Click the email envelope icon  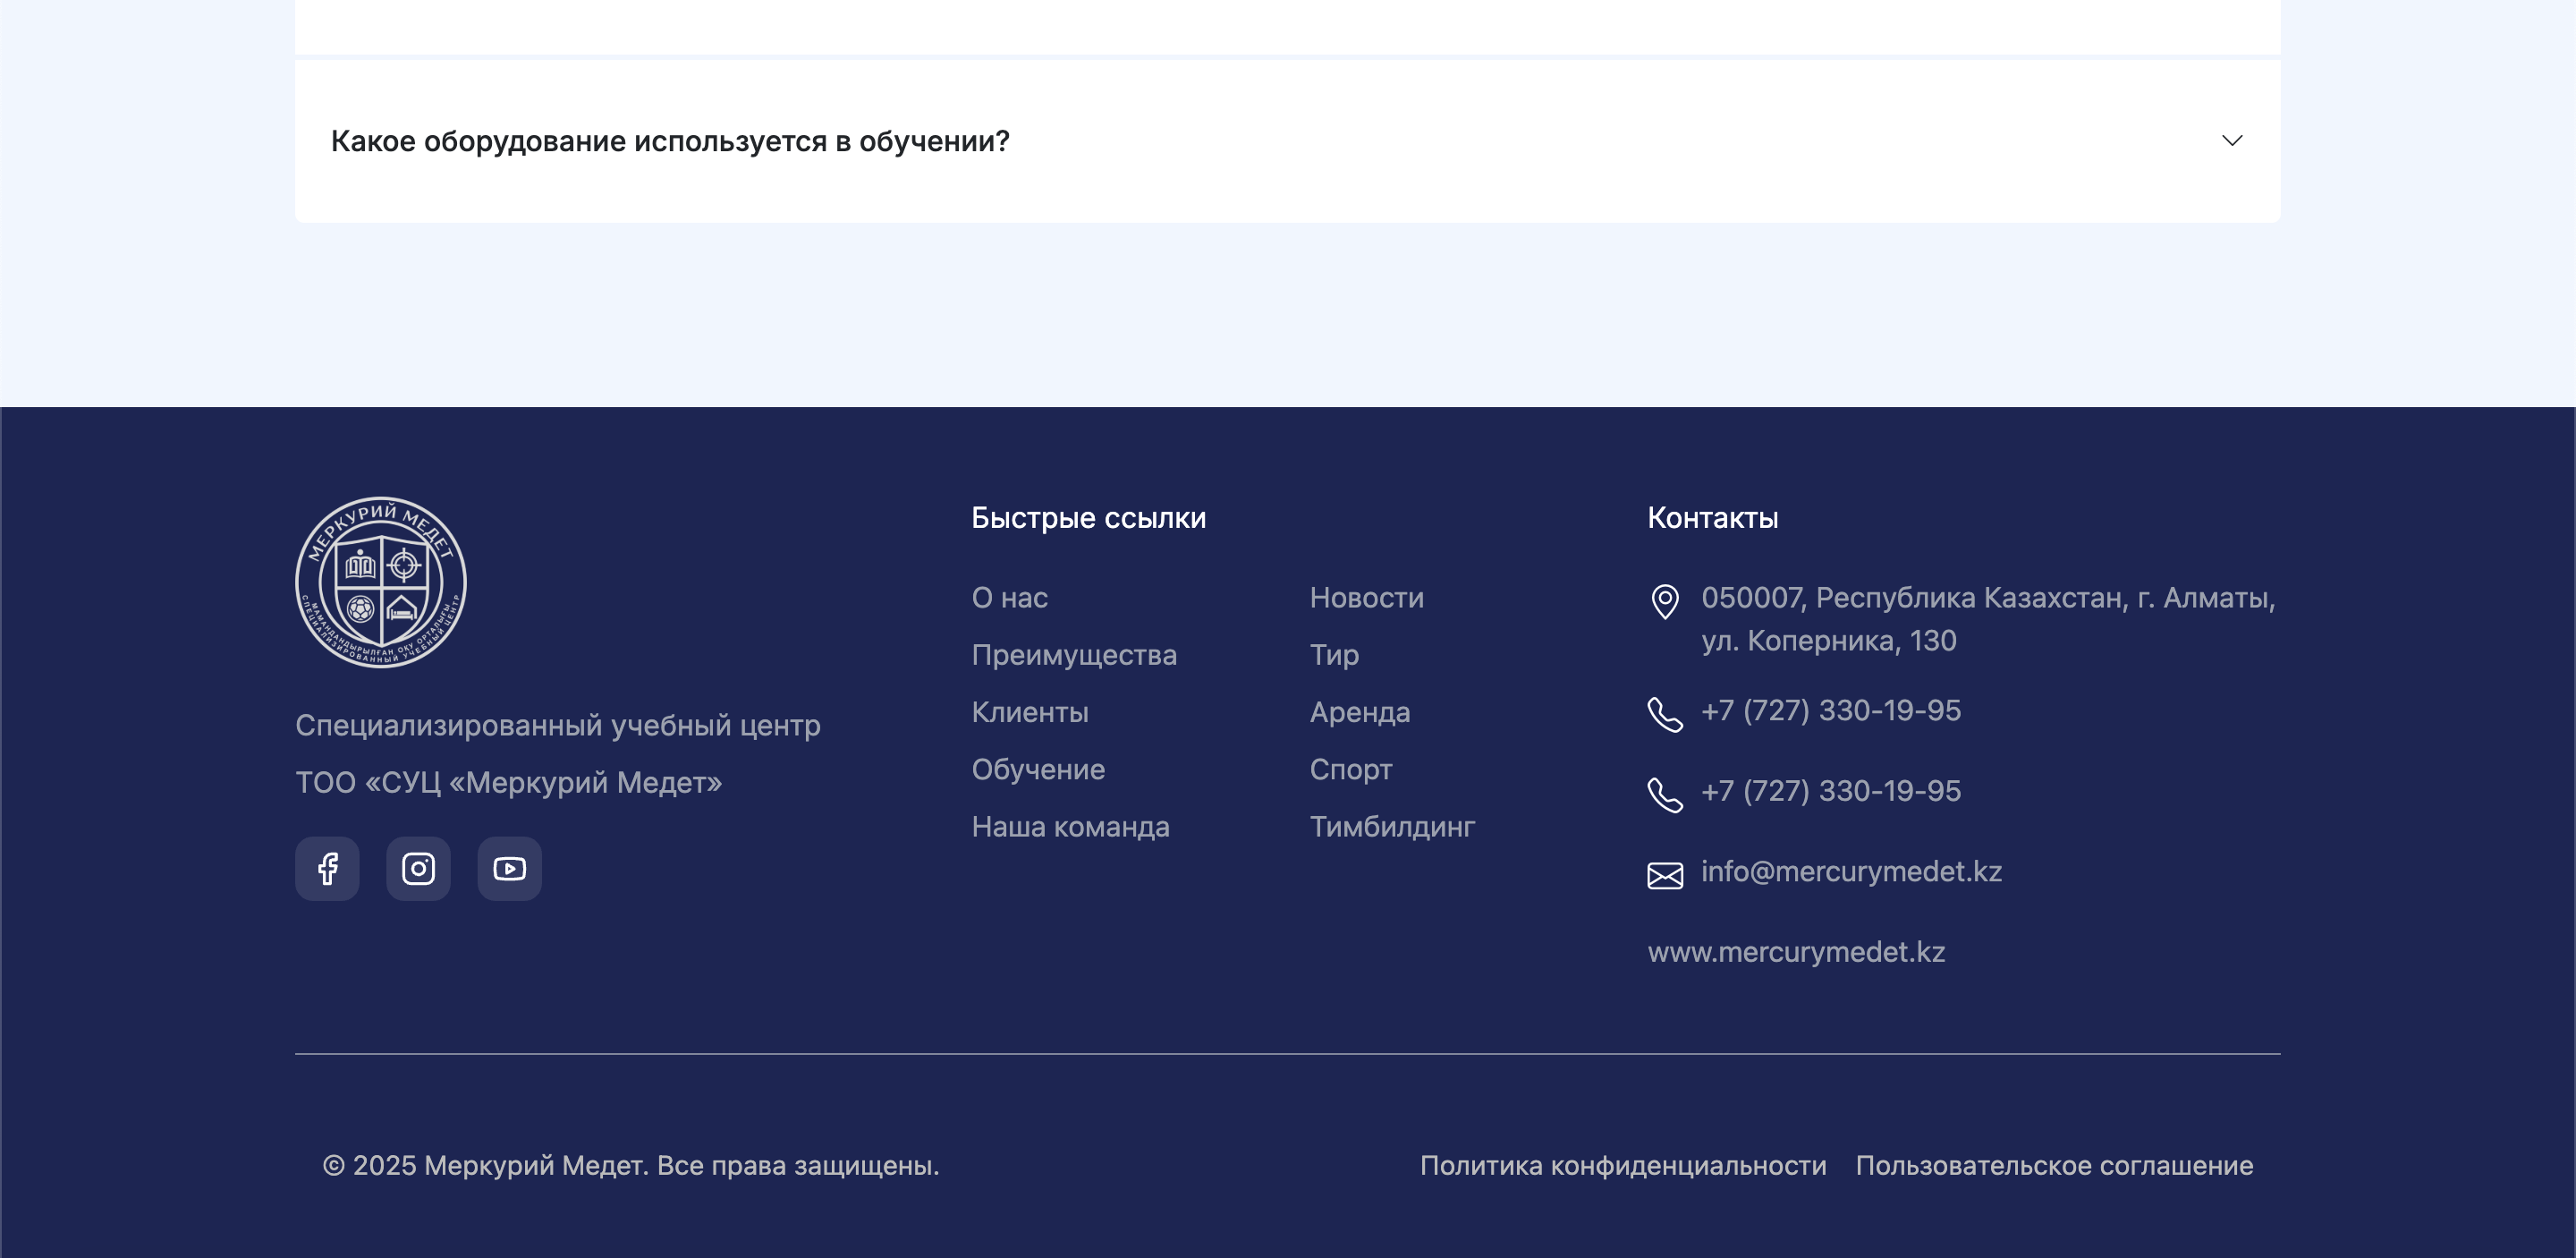1665,875
